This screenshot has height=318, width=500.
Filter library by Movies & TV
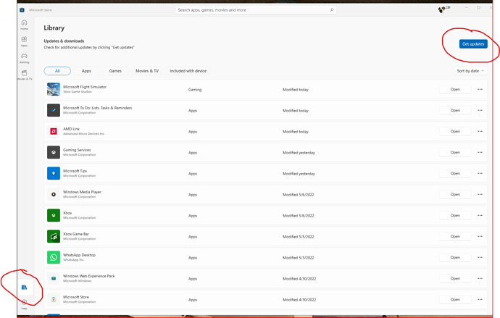tap(147, 71)
